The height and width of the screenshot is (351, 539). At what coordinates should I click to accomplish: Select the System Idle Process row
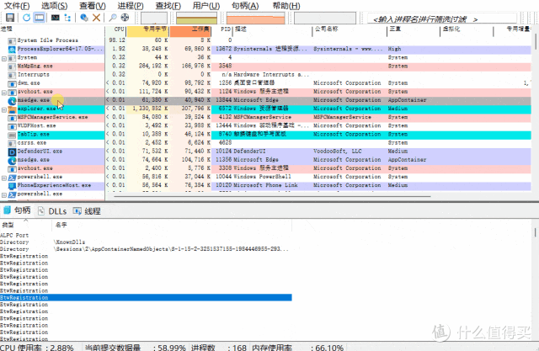click(x=265, y=40)
